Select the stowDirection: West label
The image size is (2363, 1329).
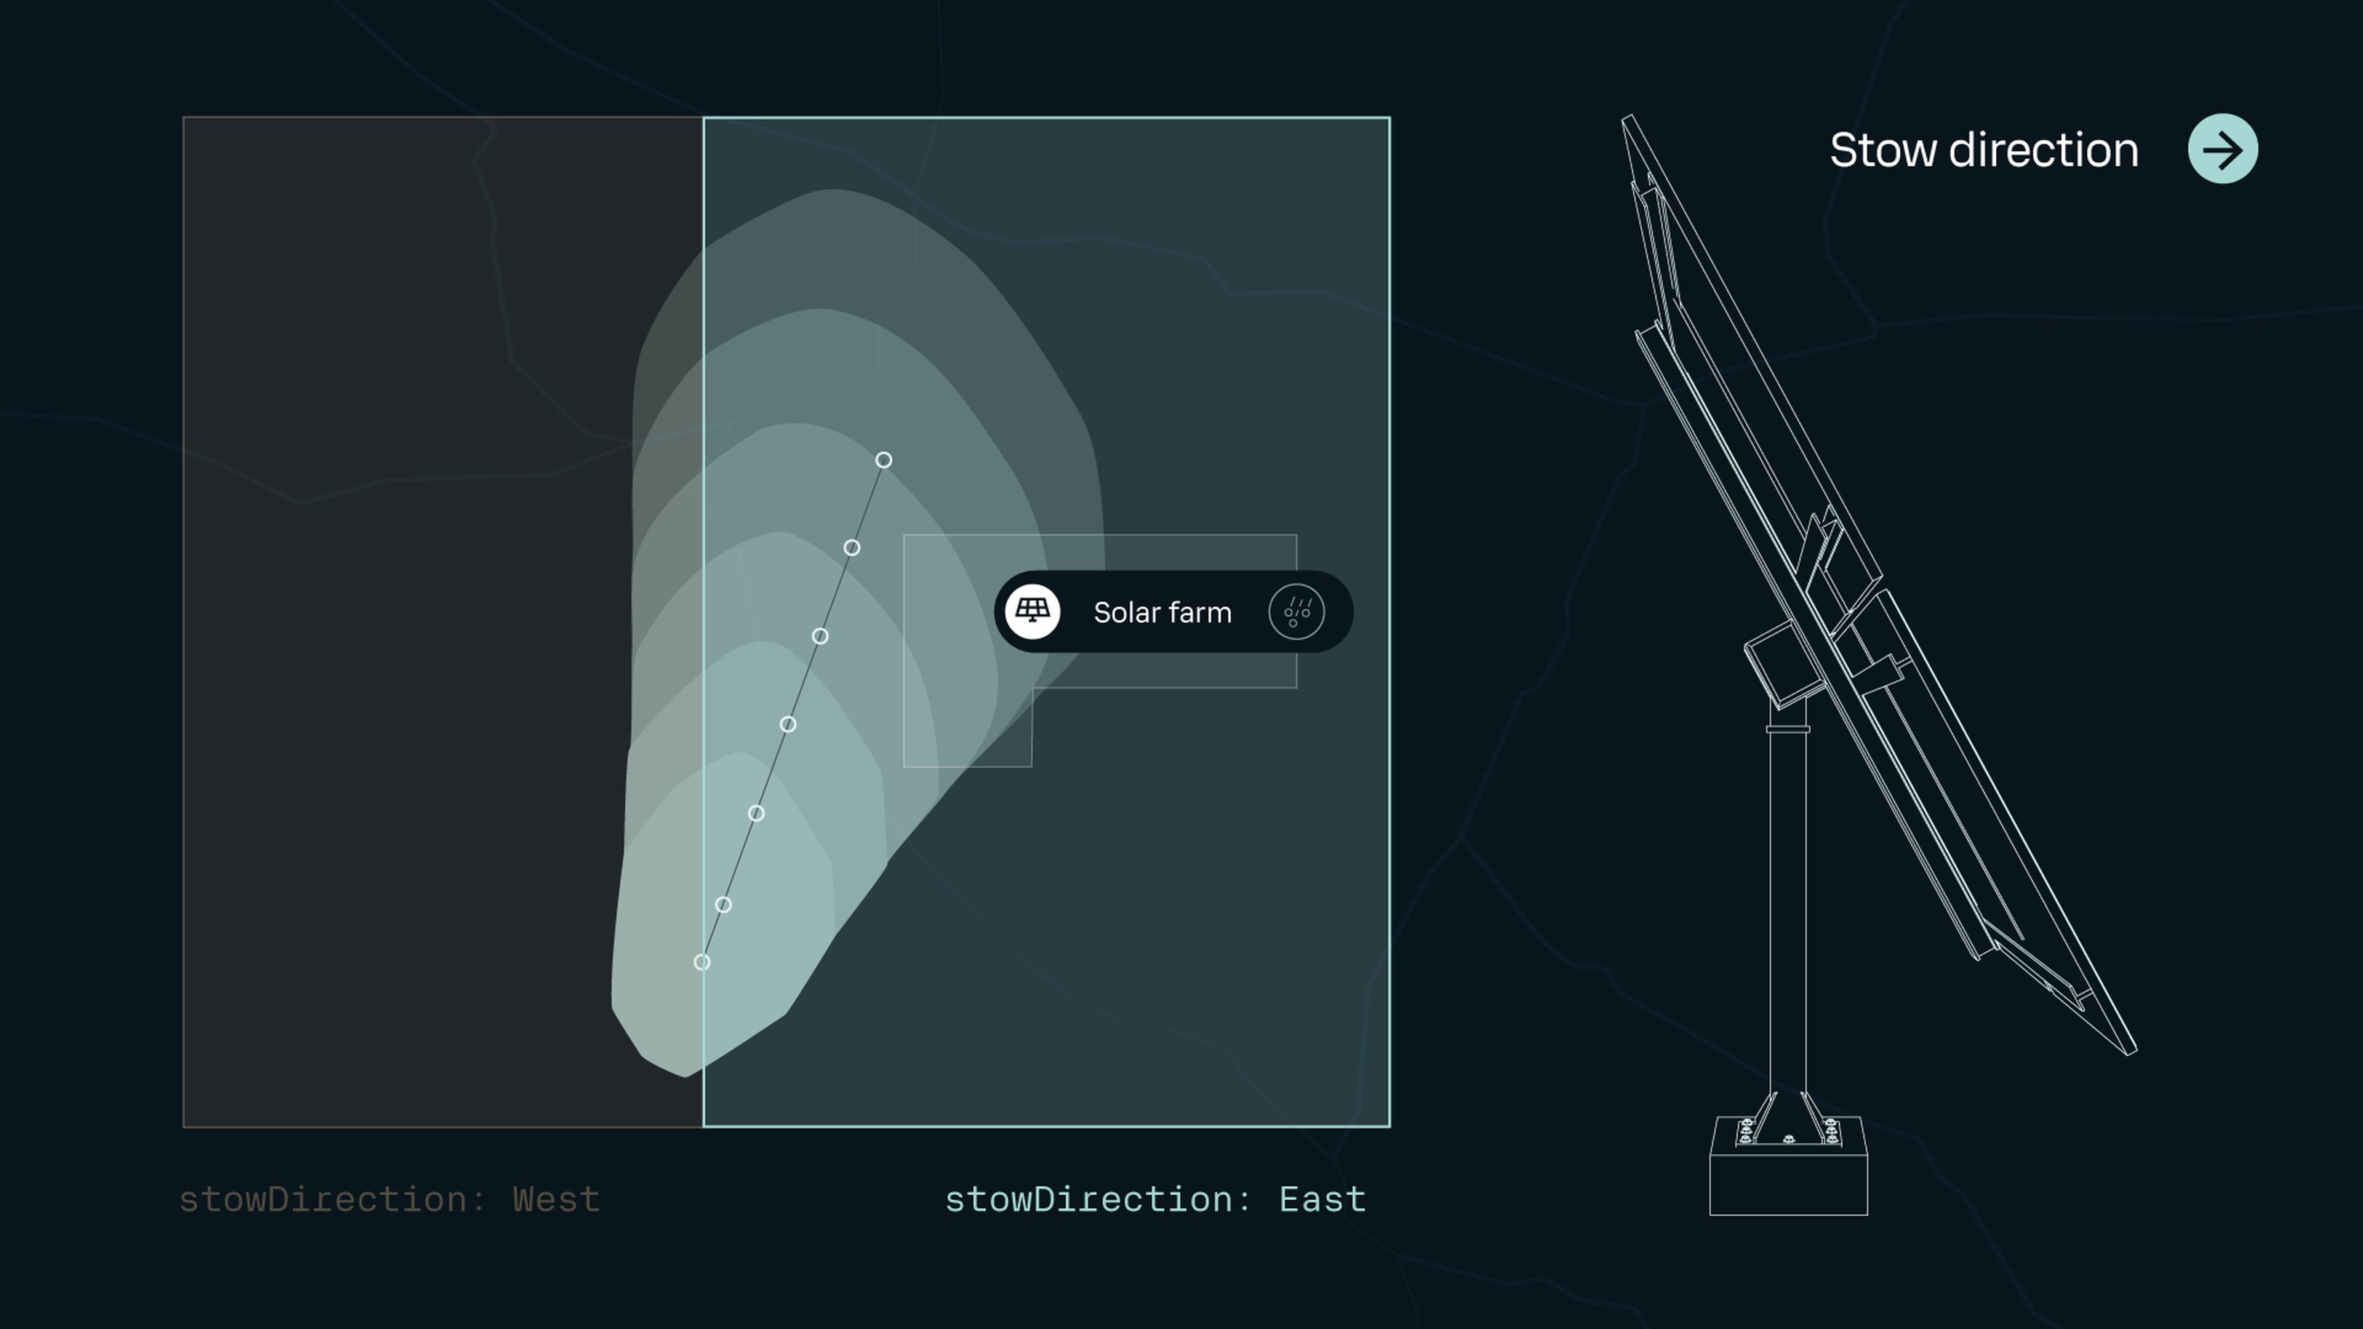[x=389, y=1199]
